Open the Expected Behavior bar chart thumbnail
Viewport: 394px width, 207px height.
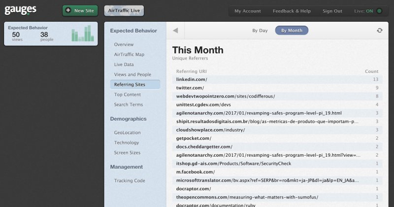(x=83, y=33)
